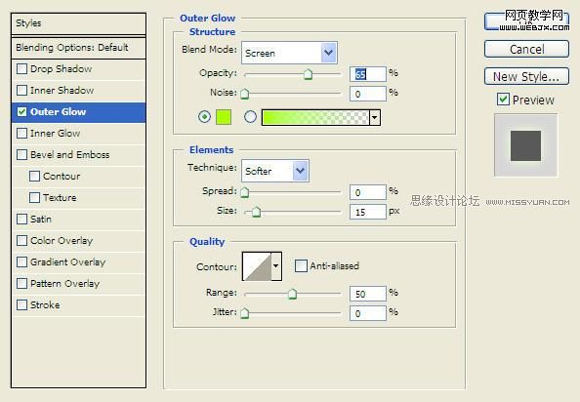580x402 pixels.
Task: Uncheck the Outer Glow effect checkbox
Action: point(21,111)
